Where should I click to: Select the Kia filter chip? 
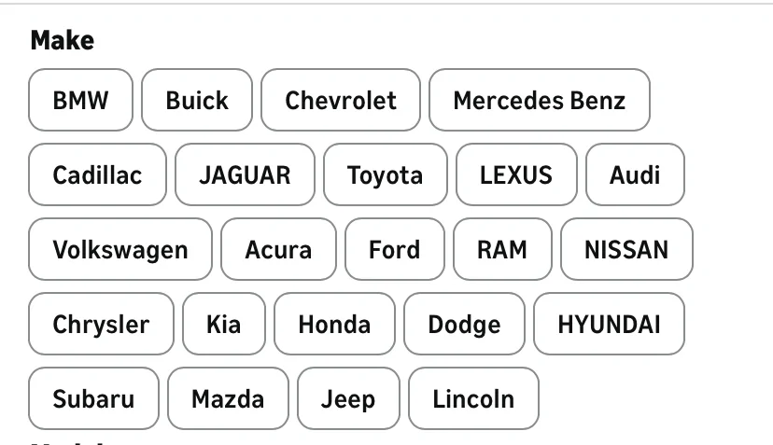pos(224,325)
